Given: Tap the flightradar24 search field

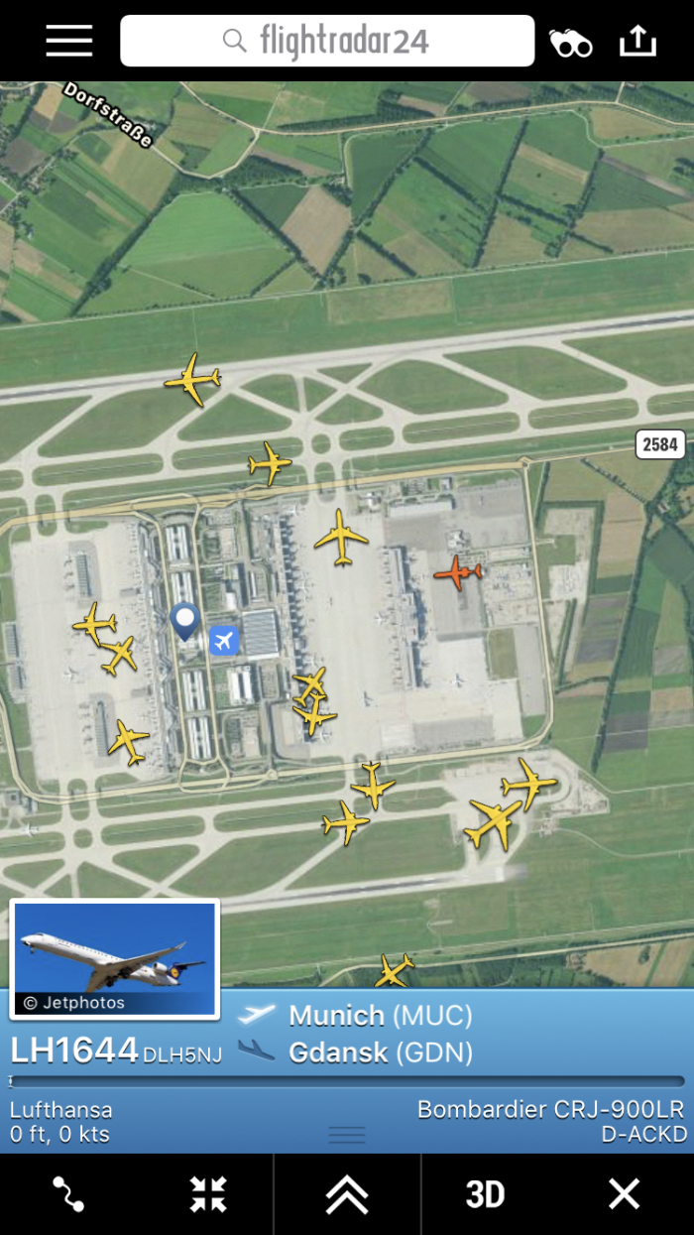Looking at the screenshot, I should coord(327,41).
